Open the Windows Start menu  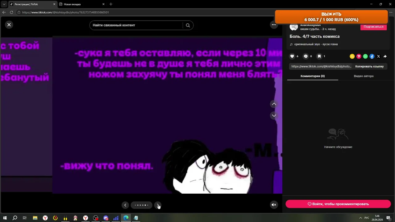pos(5,218)
